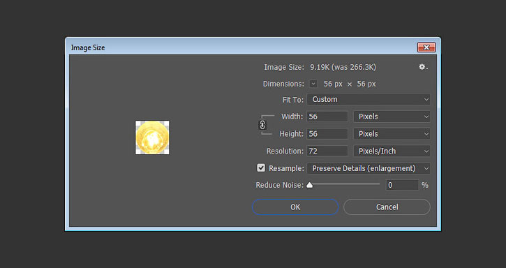This screenshot has width=506, height=268.
Task: Open the Width units Pixels dropdown
Action: tap(392, 117)
